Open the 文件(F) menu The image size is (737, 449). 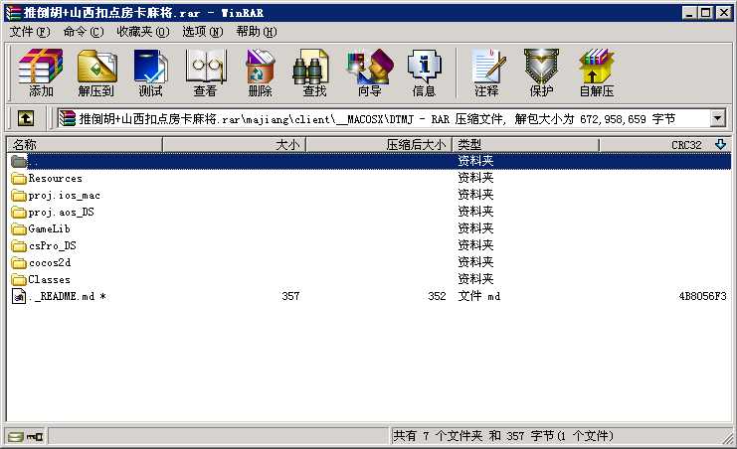pyautogui.click(x=30, y=32)
